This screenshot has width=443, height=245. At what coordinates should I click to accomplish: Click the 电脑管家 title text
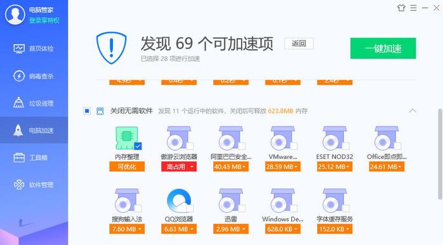[41, 10]
